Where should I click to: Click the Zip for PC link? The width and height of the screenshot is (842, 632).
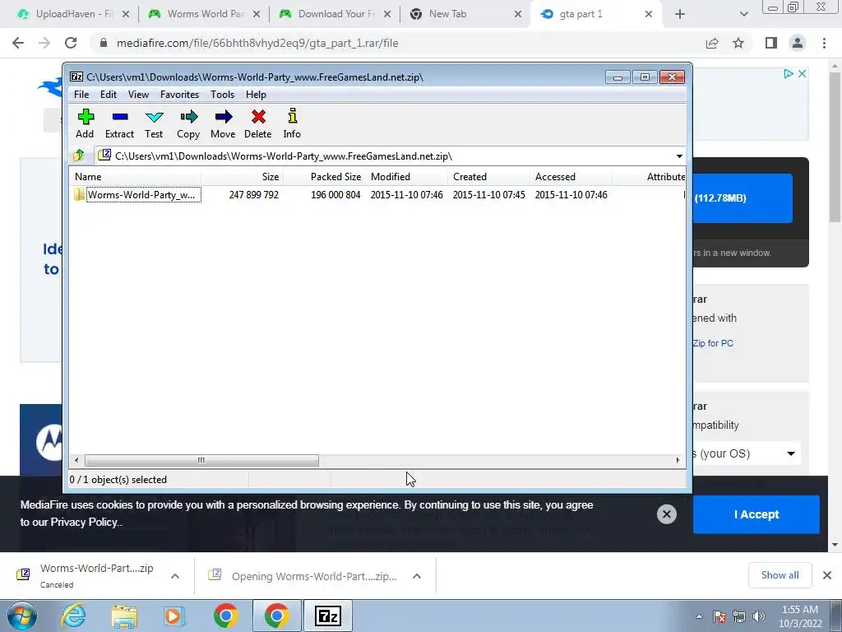[x=713, y=343]
